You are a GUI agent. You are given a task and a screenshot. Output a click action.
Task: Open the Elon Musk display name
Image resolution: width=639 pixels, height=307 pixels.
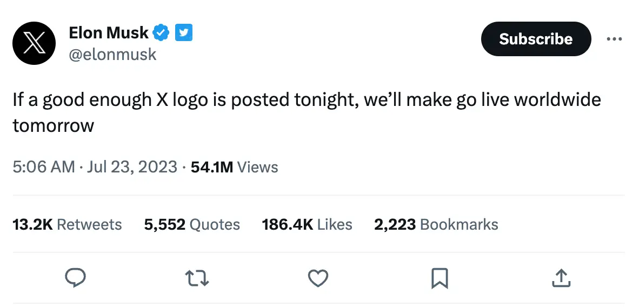(108, 33)
